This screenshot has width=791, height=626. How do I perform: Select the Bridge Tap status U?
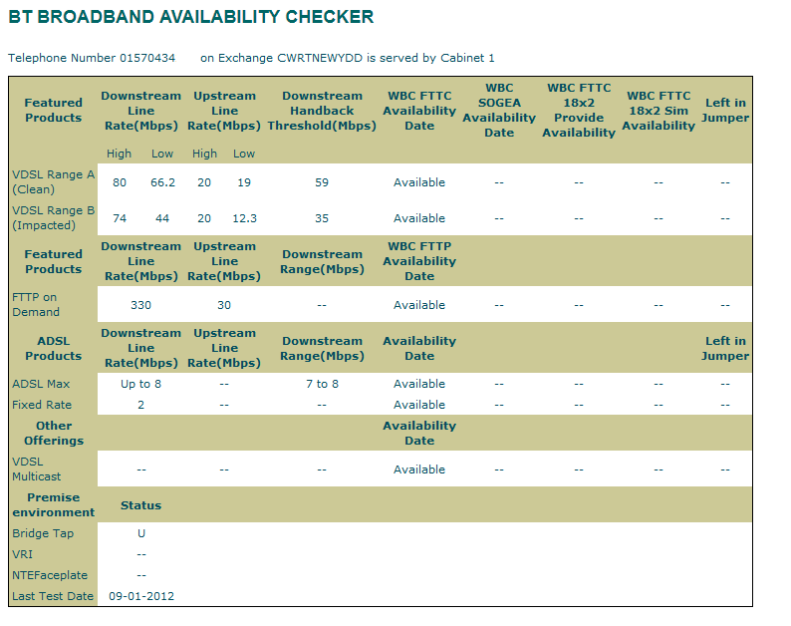pos(141,533)
